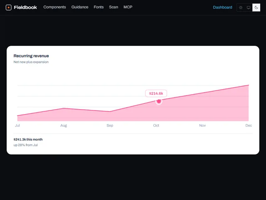
Task: Open the Guidance page
Action: click(x=80, y=7)
